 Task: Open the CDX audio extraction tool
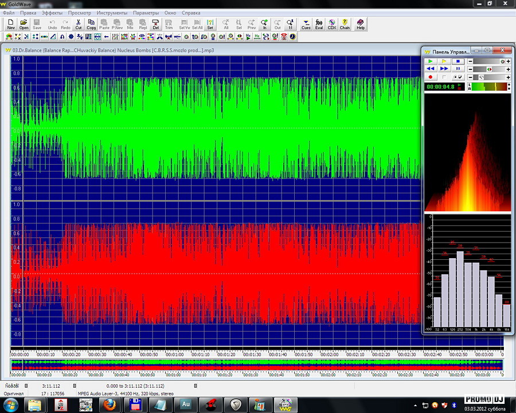tap(332, 24)
